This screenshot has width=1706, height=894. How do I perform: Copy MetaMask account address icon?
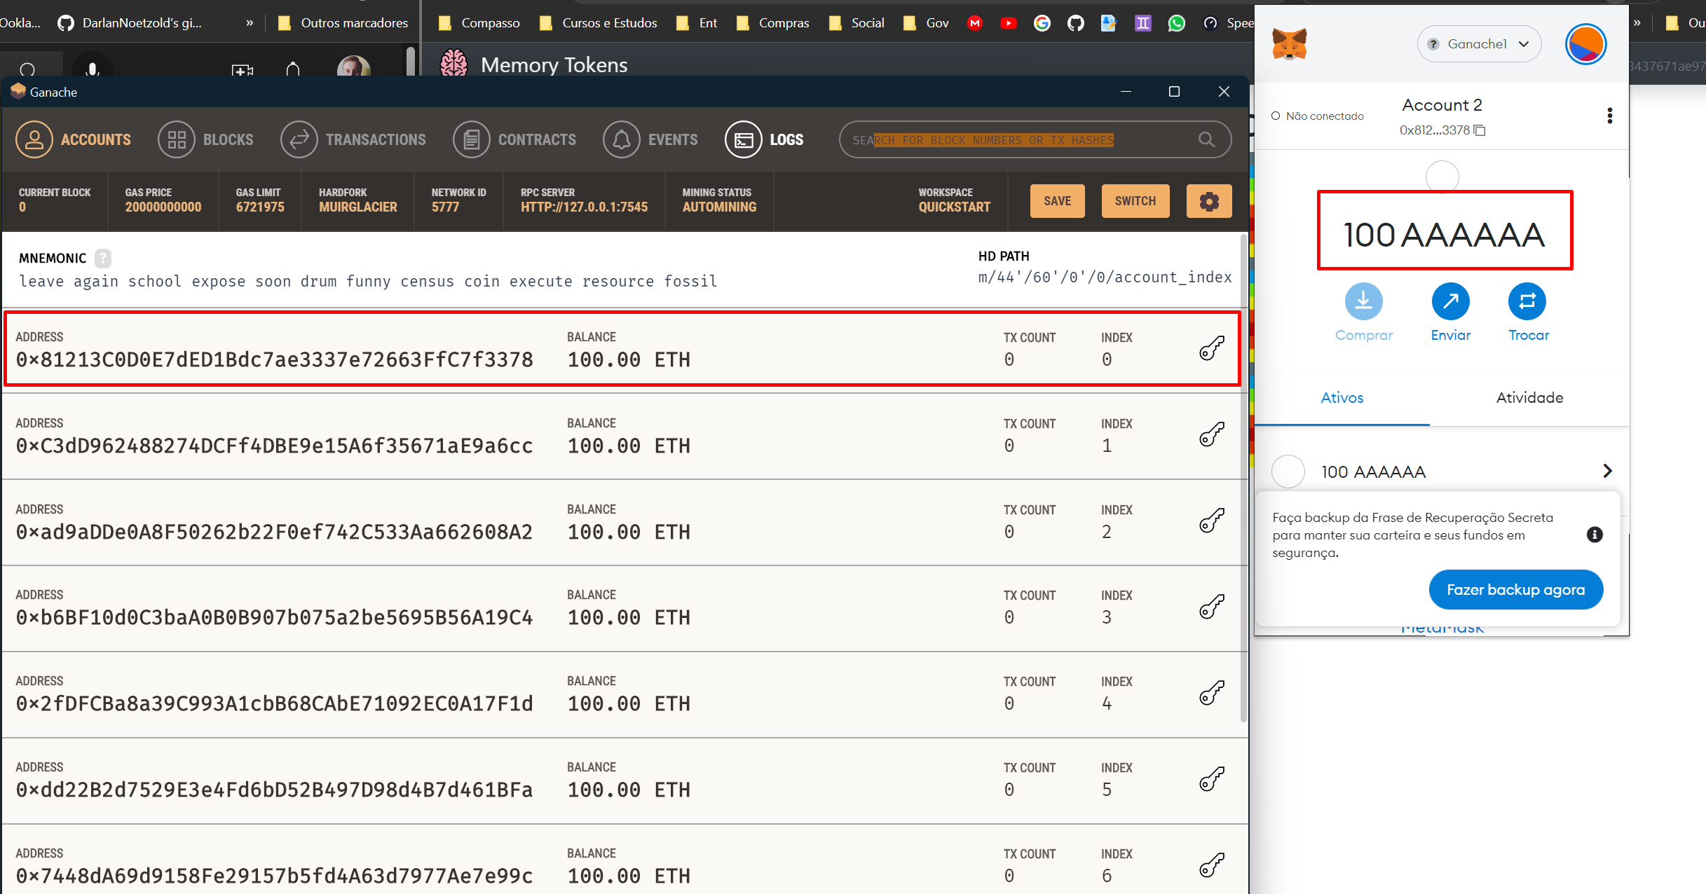point(1480,130)
